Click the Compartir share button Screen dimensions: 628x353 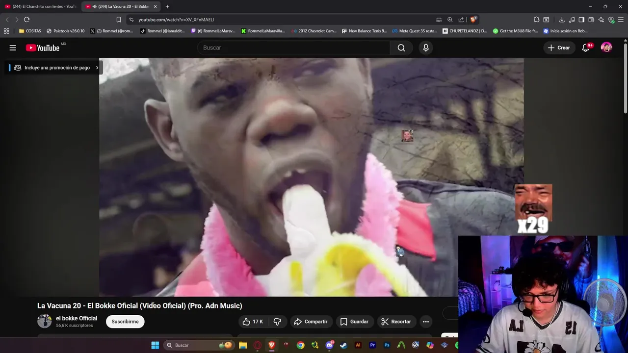[x=311, y=322]
